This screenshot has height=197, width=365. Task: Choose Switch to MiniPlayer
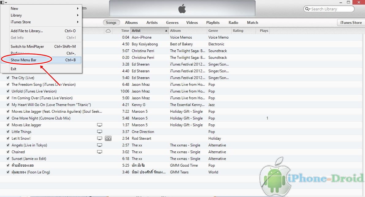[41, 47]
